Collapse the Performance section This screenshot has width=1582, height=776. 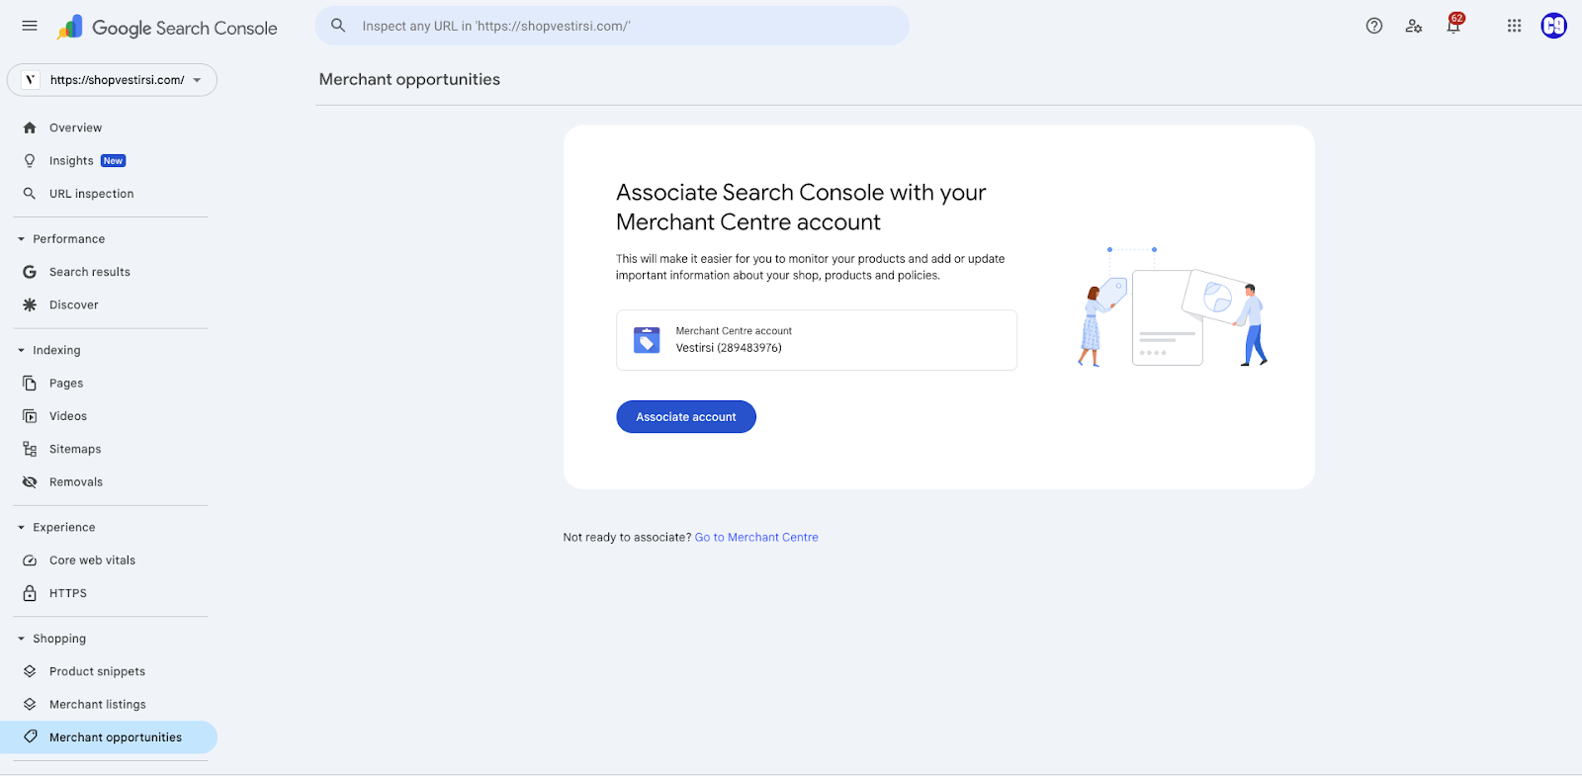pos(22,239)
